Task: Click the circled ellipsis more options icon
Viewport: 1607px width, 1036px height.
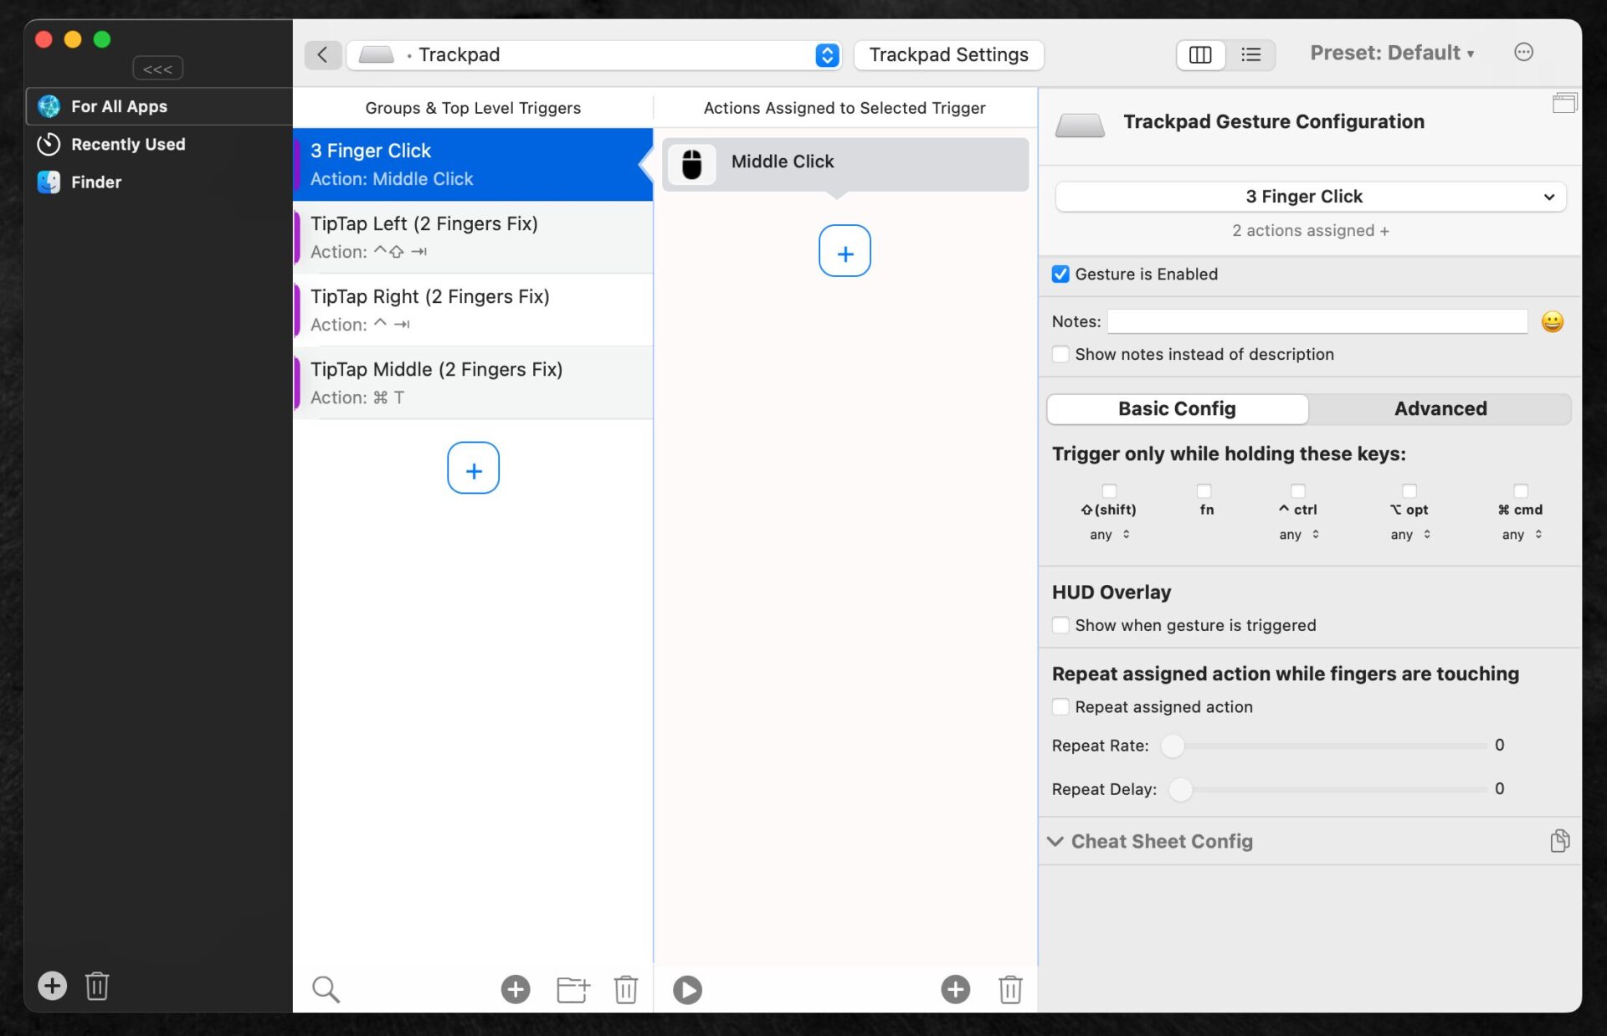Action: (1523, 53)
